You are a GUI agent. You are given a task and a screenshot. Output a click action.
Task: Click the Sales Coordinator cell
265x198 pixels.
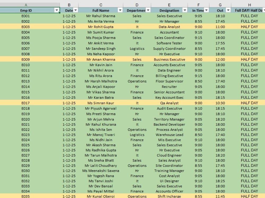pyautogui.click(x=169, y=38)
